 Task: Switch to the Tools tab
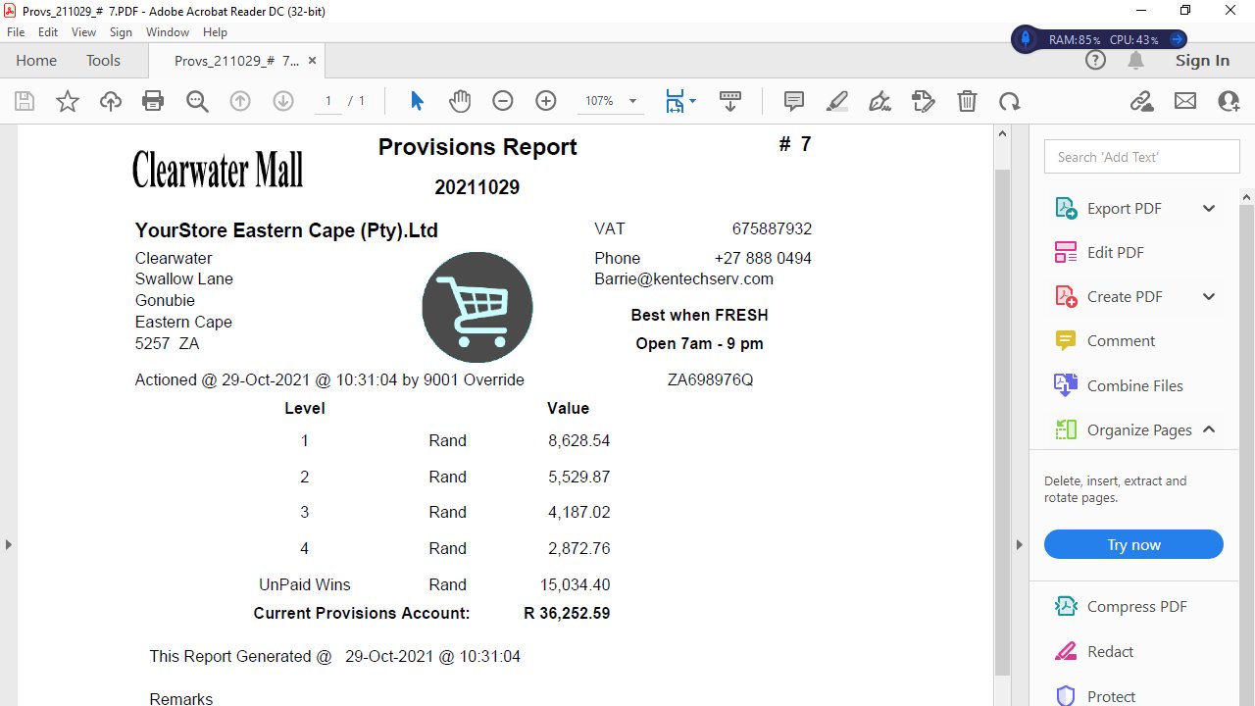point(103,61)
